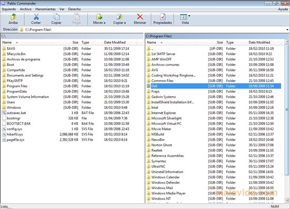Expand the Vista dropdown arrow
290x209 pixels.
(x=189, y=16)
